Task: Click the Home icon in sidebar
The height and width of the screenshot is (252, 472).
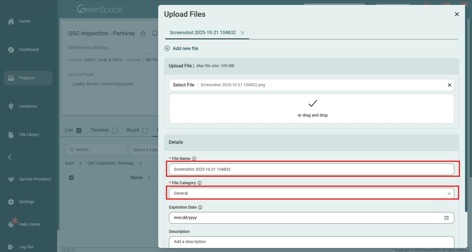Action: [11, 21]
